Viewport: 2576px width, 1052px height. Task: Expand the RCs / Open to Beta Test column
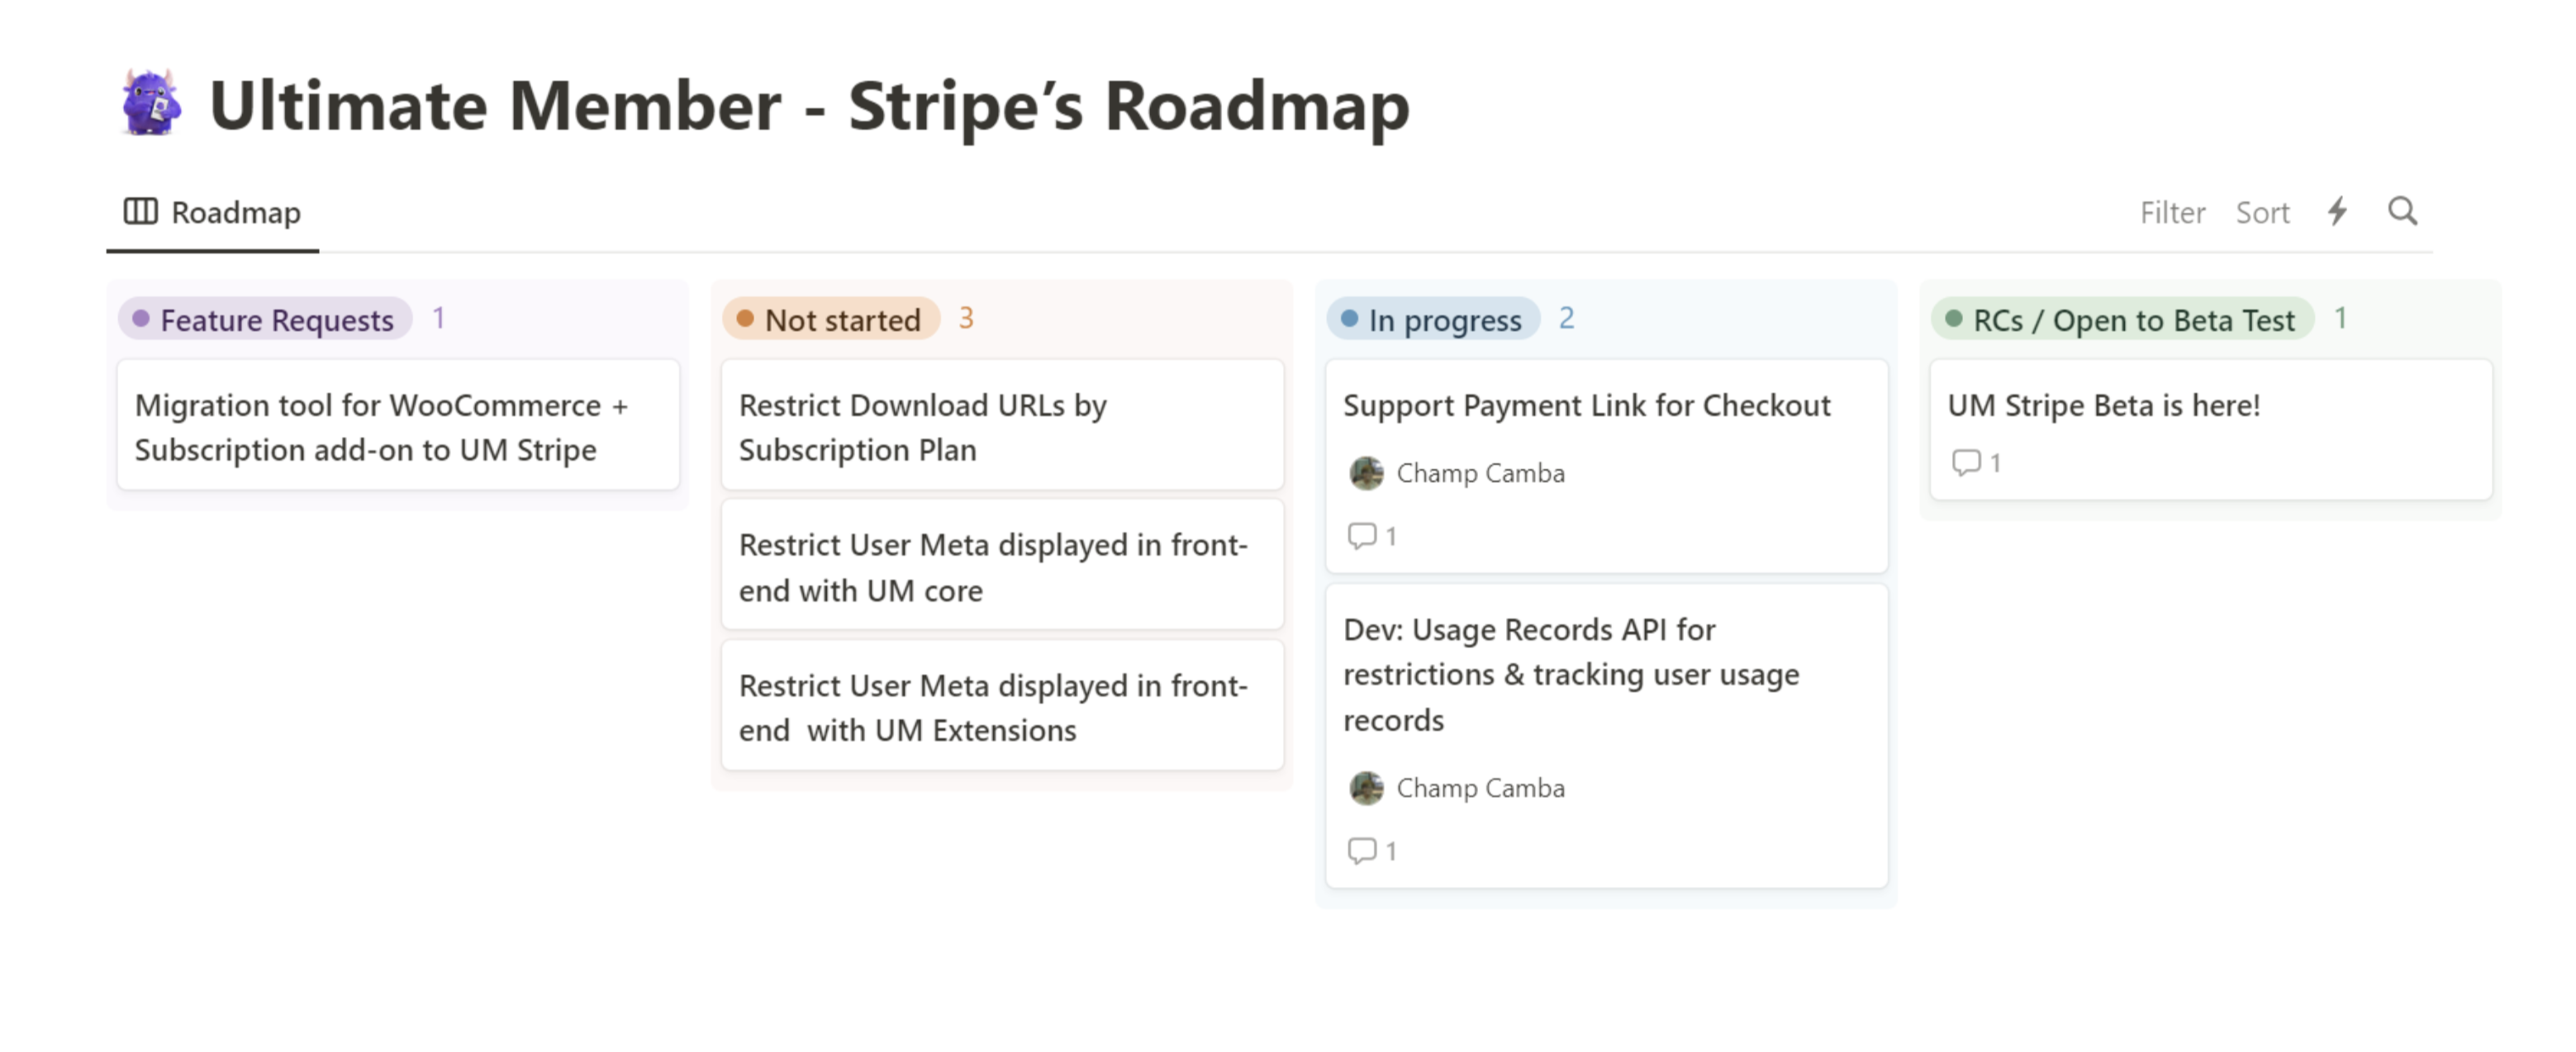pos(2129,320)
